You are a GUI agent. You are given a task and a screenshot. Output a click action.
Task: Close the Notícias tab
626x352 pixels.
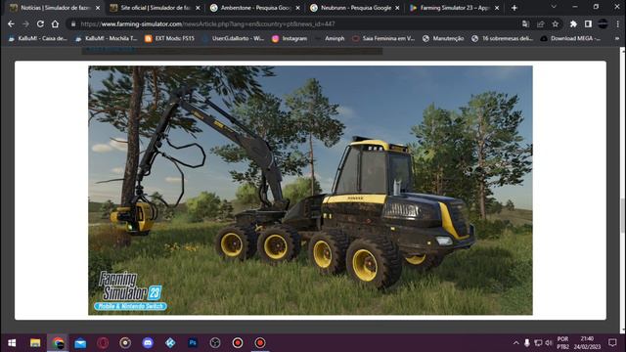[x=98, y=8]
